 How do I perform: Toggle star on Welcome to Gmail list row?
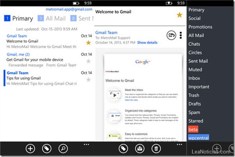point(88,43)
